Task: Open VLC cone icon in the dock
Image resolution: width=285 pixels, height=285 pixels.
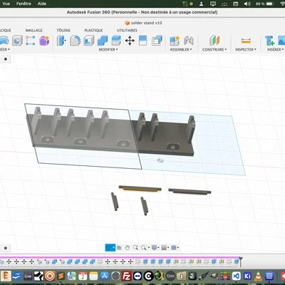Action: click(x=259, y=276)
